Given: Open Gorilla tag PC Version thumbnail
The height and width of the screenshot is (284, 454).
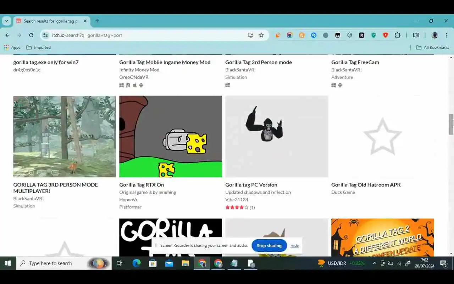Looking at the screenshot, I should 277,136.
